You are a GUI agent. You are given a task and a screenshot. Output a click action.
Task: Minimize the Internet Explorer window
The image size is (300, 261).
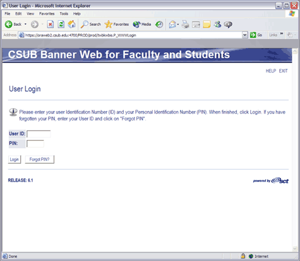point(279,6)
